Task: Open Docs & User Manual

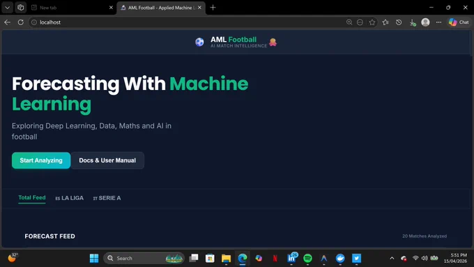Action: click(x=107, y=160)
